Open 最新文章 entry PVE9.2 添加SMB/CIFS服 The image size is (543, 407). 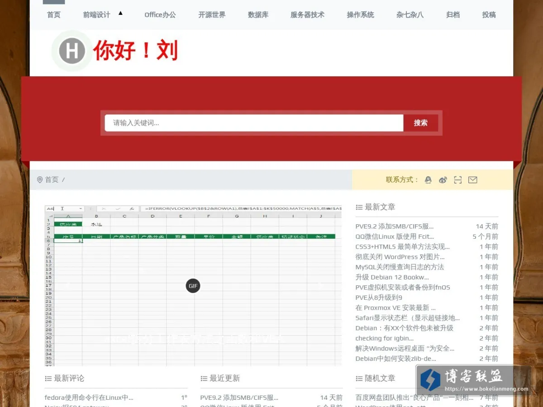[x=395, y=227]
